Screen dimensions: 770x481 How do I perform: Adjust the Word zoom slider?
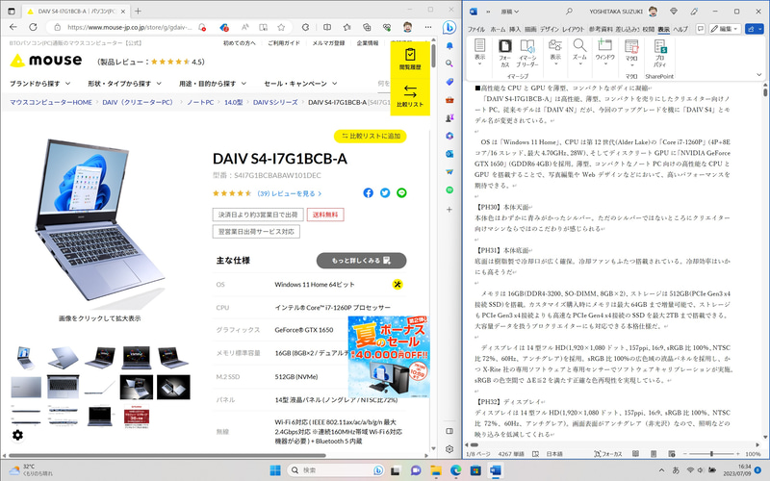pos(711,454)
